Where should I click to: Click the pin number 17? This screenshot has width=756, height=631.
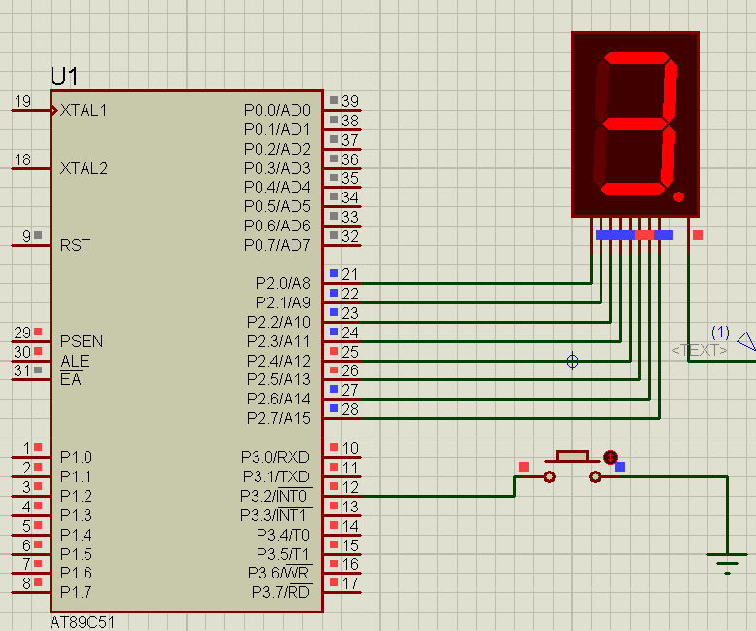pos(350,583)
